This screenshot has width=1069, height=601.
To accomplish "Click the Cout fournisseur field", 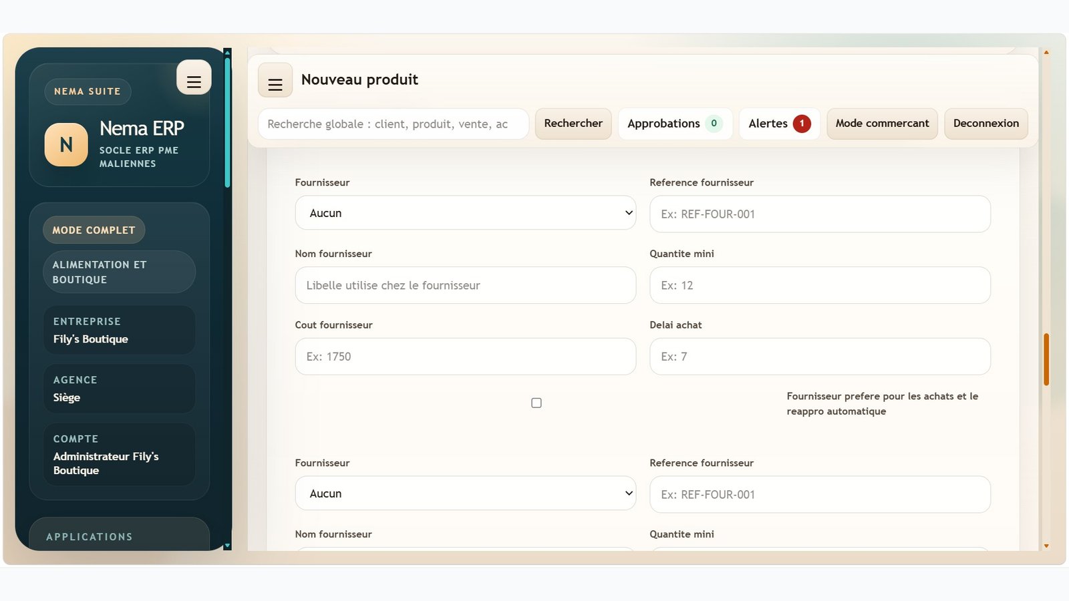I will (x=466, y=357).
